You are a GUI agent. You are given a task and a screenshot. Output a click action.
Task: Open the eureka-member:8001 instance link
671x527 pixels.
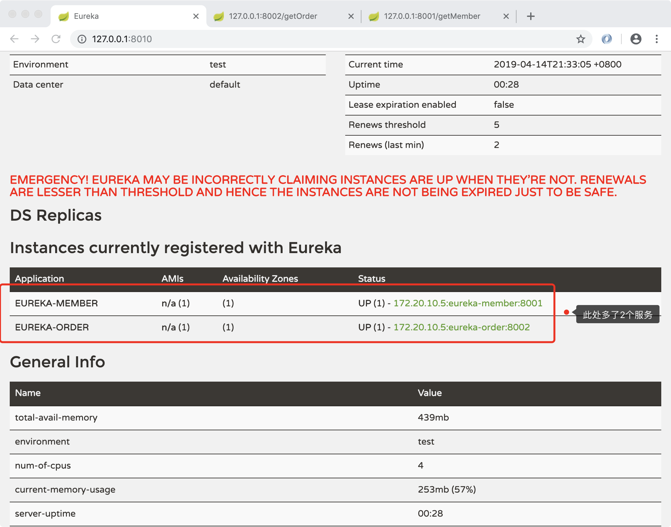pyautogui.click(x=468, y=303)
